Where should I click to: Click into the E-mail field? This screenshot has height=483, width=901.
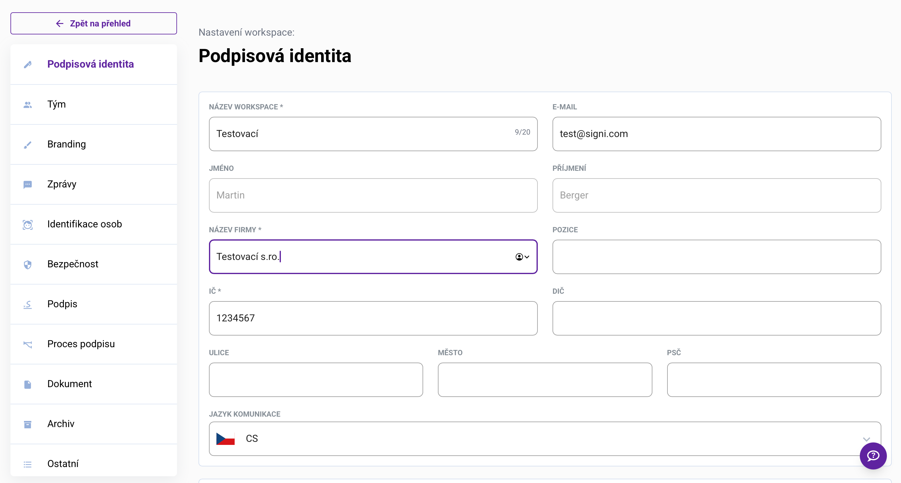(x=716, y=134)
